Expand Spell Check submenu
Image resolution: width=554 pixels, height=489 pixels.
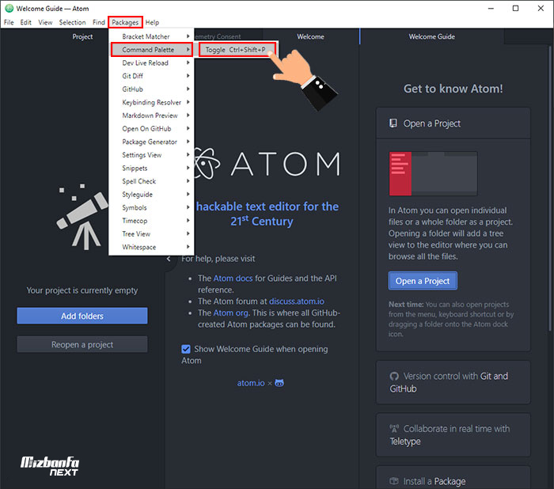click(151, 181)
